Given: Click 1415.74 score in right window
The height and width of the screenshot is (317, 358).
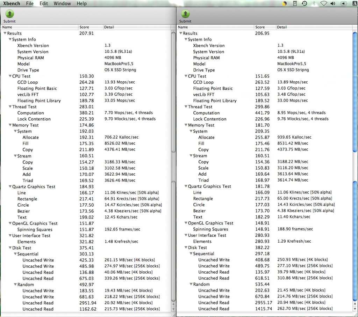Looking at the screenshot, I should (264, 309).
